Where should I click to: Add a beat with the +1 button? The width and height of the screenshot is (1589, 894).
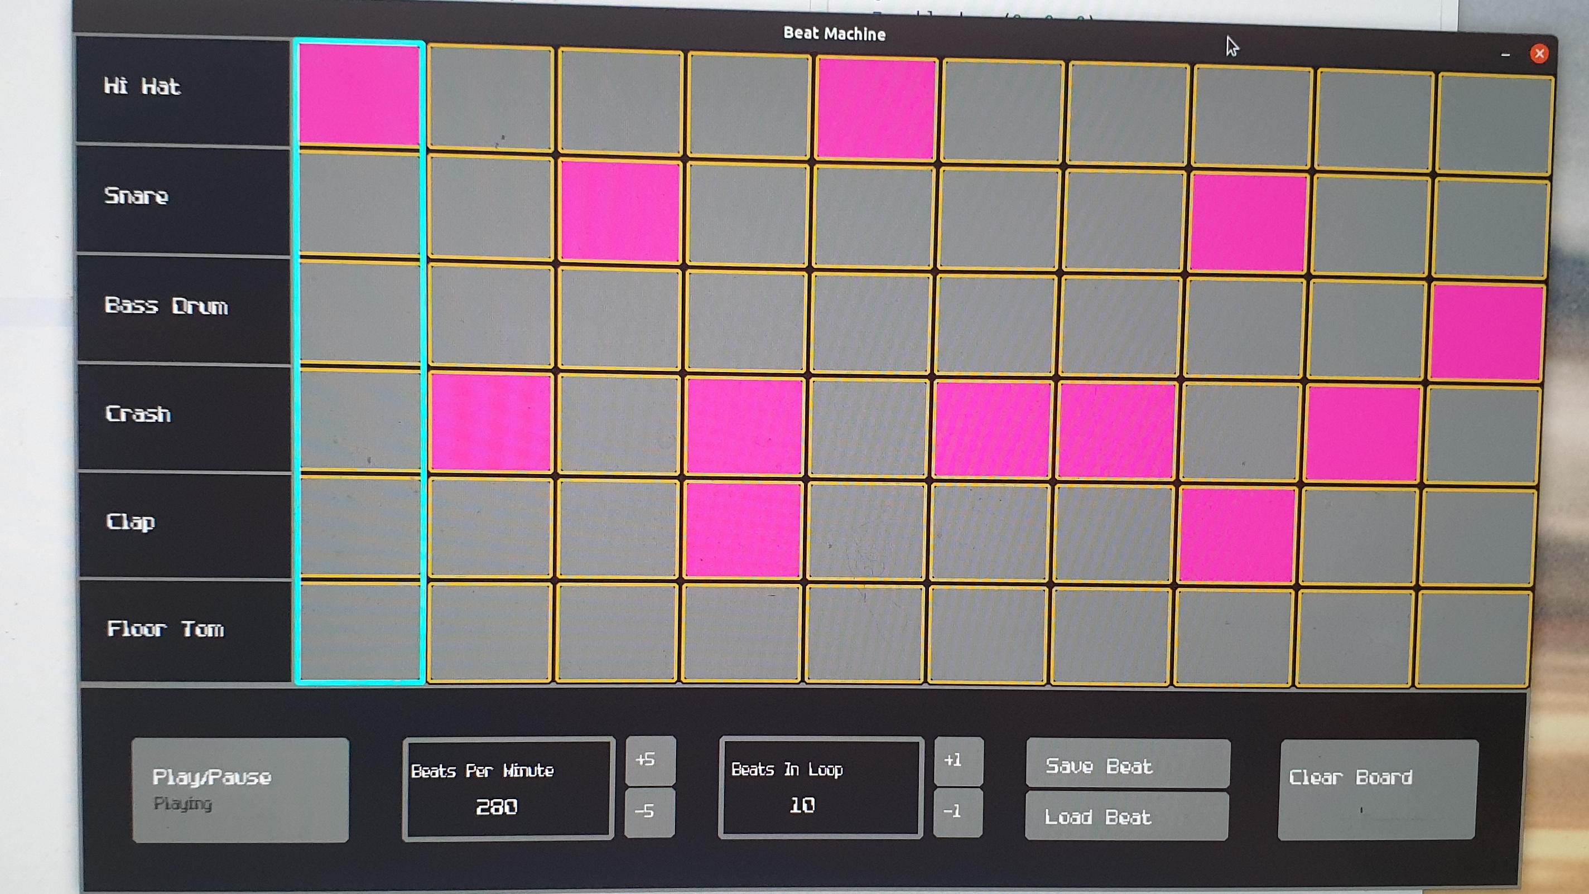coord(959,760)
